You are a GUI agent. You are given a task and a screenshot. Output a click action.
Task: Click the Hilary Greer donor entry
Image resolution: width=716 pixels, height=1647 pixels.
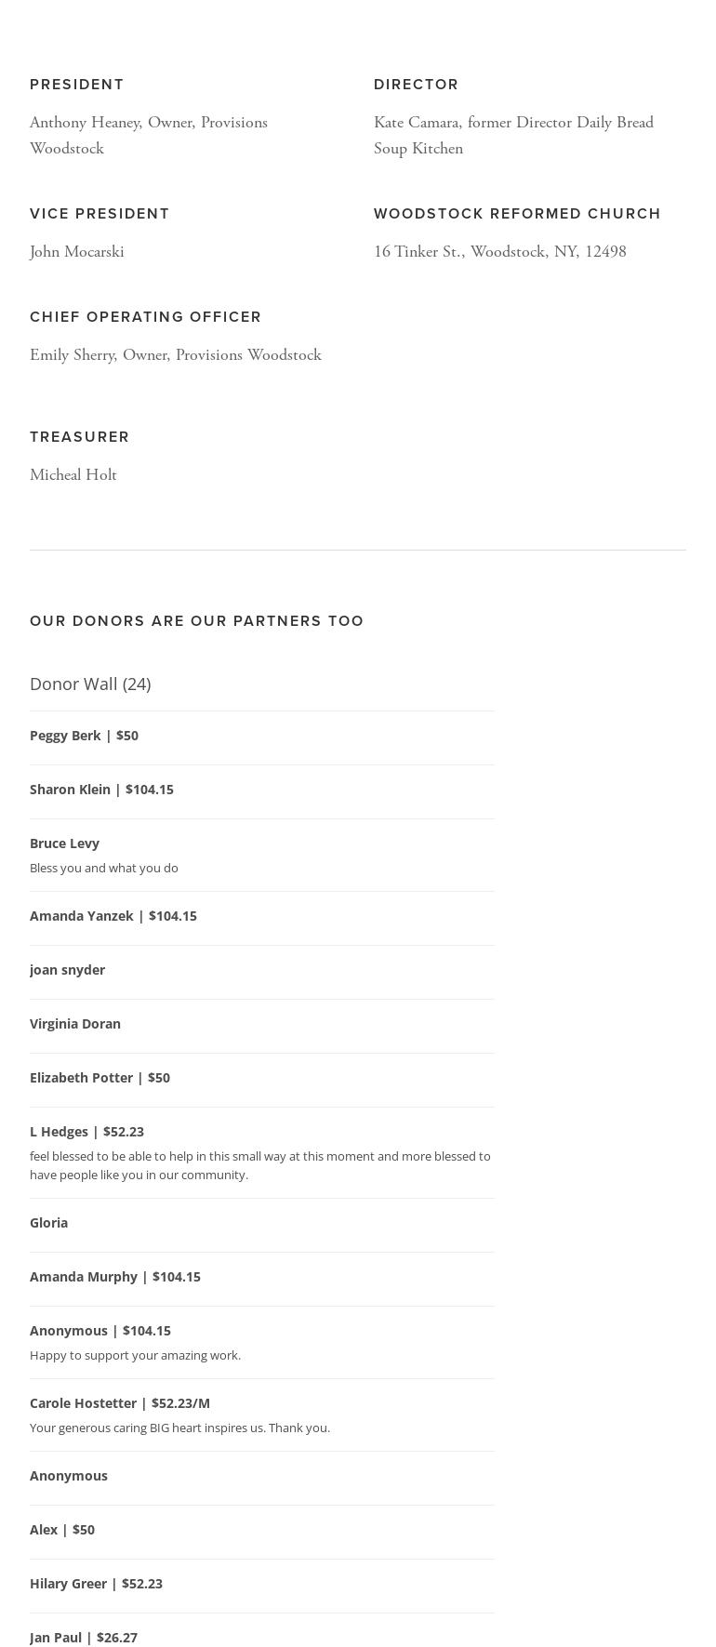pyautogui.click(x=96, y=1584)
